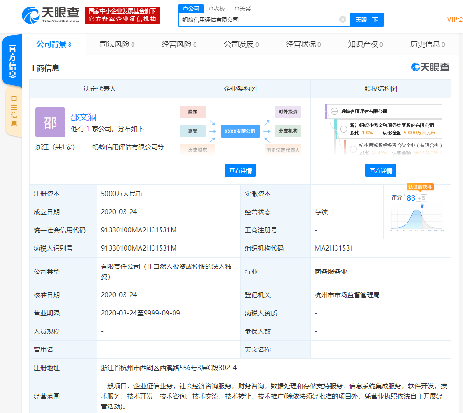Click the 股东 tag in the architecture diagram

coord(193,112)
